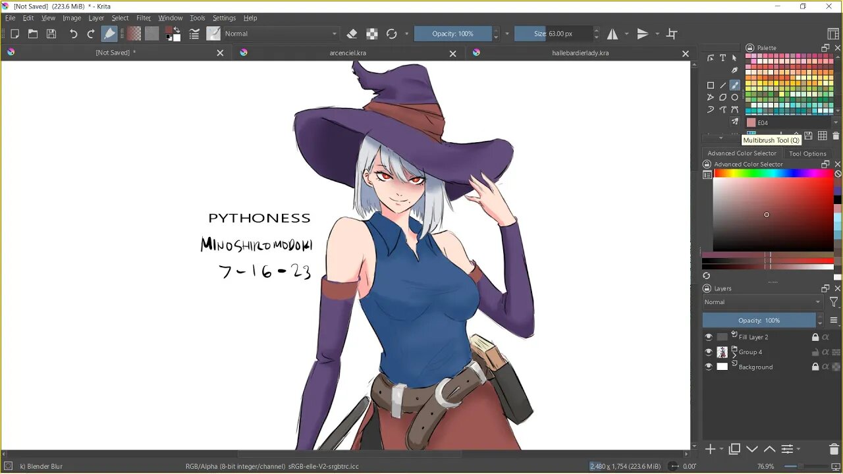Open the dropdown next to reload preset
Screen dimensions: 843x474
406,34
